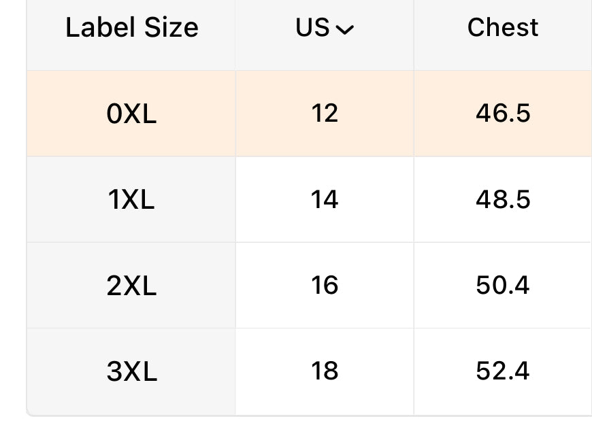Select the 0XL label size row
This screenshot has width=592, height=440.
[x=131, y=114]
